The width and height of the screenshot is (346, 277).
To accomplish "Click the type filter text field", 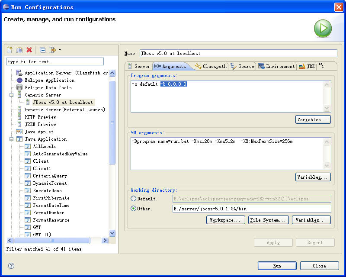I will pyautogui.click(x=55, y=61).
